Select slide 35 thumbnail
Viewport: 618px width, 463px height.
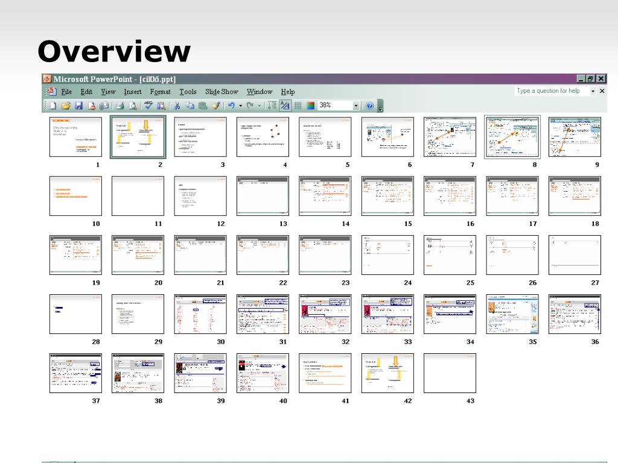[x=512, y=314]
